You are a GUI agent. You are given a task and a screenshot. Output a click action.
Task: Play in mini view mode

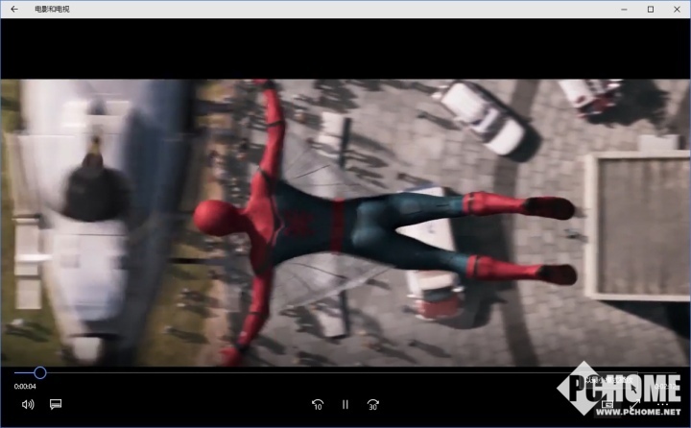pyautogui.click(x=607, y=405)
